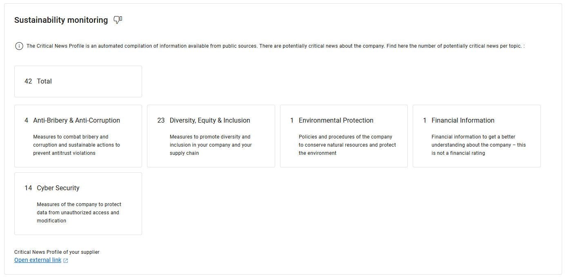Click the natural resources description text
This screenshot has height=277, width=567.
[x=347, y=145]
